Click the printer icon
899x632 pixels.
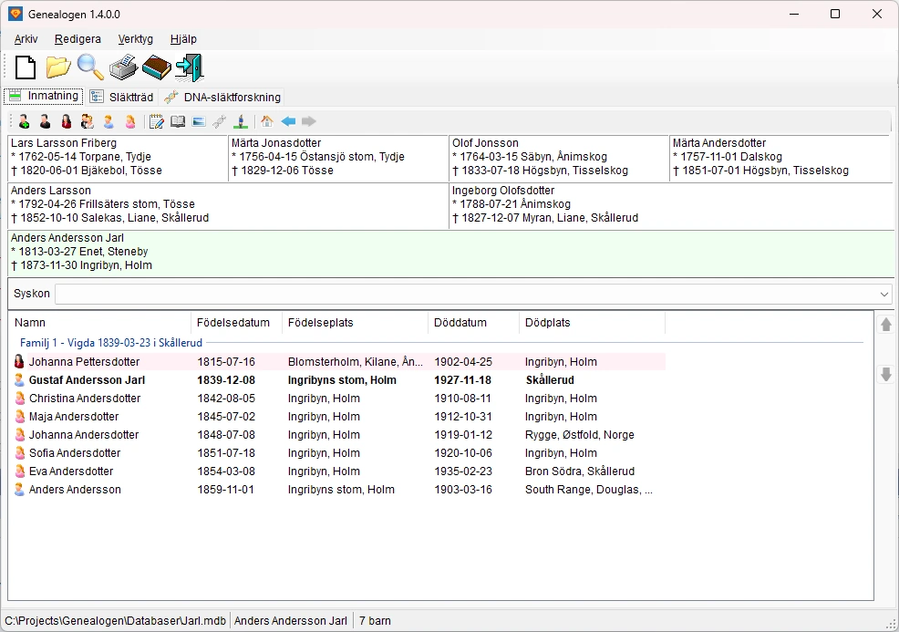(123, 67)
